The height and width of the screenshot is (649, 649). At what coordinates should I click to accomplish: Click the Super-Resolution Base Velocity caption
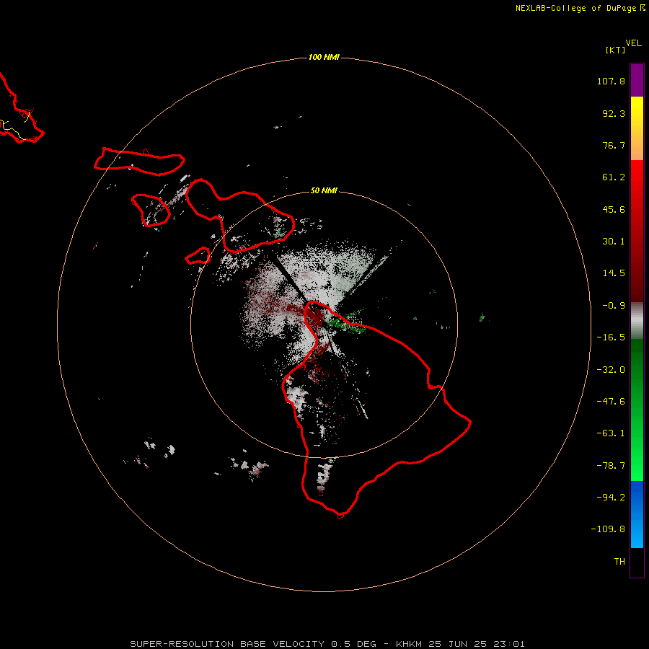tap(327, 644)
